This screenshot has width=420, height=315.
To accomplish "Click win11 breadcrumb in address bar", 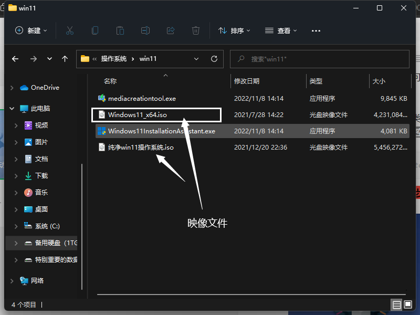I will pyautogui.click(x=148, y=59).
